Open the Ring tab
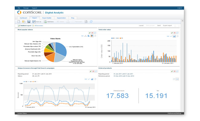Screen dimensions: 200x121 pyautogui.click(x=73, y=18)
